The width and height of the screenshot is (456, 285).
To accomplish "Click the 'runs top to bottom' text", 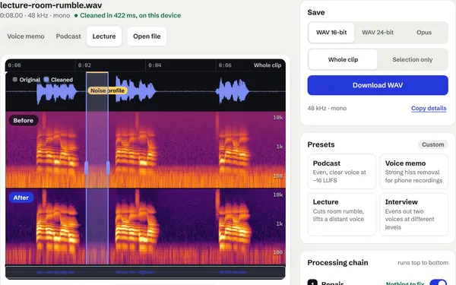I will (x=423, y=263).
